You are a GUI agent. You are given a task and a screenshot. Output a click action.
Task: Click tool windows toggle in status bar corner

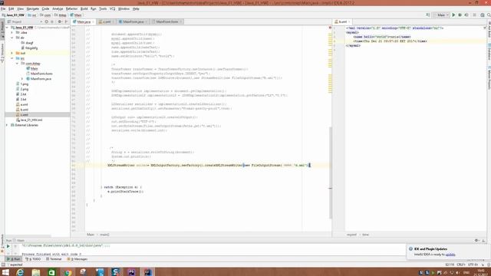(x=3, y=264)
